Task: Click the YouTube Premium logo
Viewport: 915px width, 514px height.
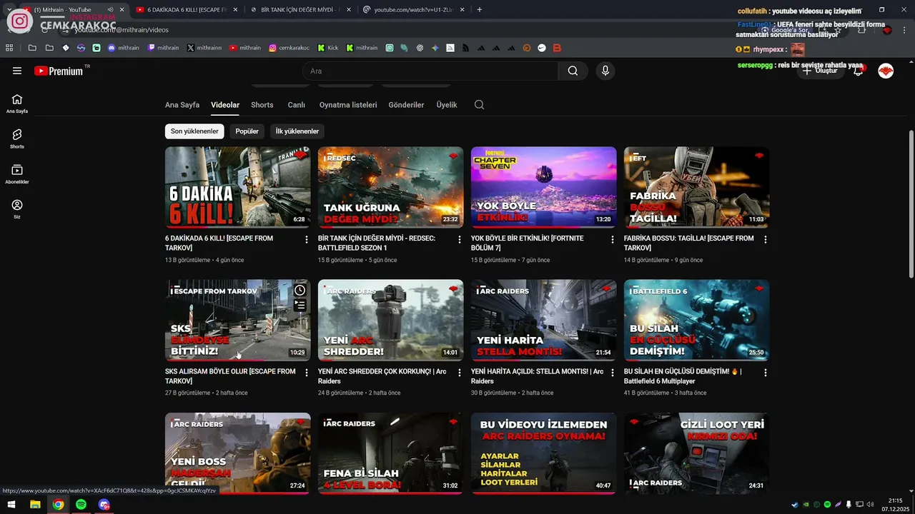Action: click(x=59, y=71)
